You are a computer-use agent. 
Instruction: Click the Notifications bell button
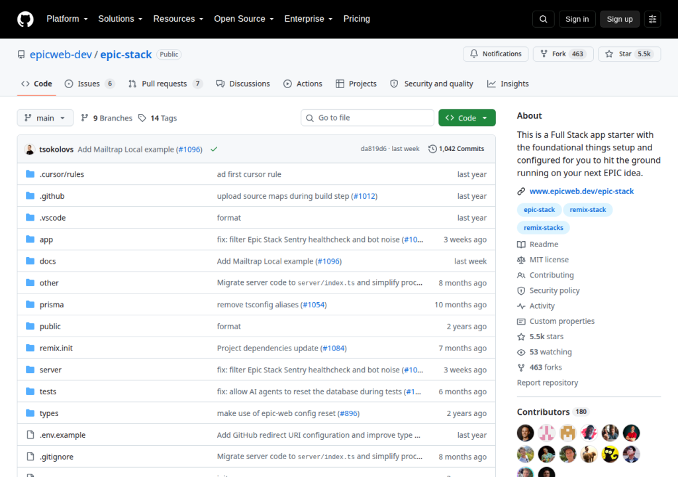tap(495, 54)
